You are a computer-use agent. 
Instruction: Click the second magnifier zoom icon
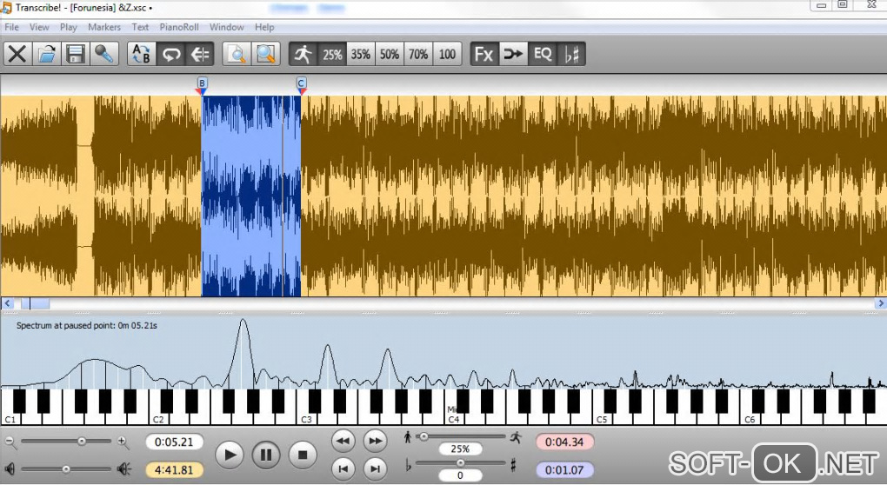265,54
